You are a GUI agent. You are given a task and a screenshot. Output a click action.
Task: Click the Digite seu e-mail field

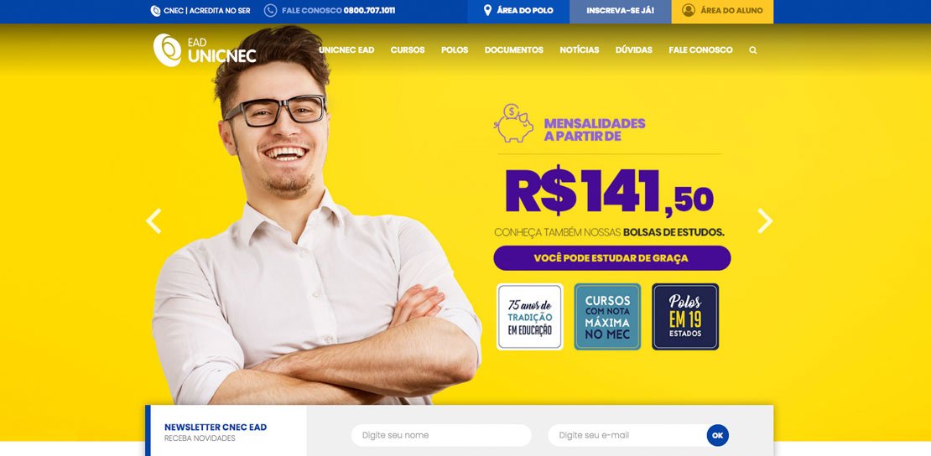pos(628,435)
